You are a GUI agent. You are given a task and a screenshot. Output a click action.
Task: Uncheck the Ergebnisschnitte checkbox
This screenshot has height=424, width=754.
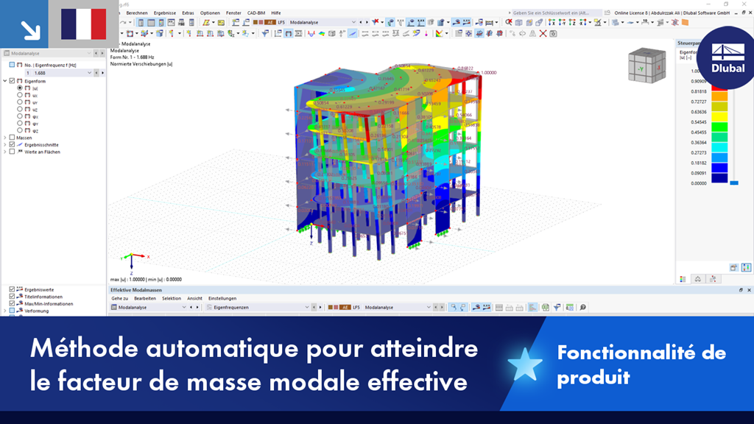(13, 144)
